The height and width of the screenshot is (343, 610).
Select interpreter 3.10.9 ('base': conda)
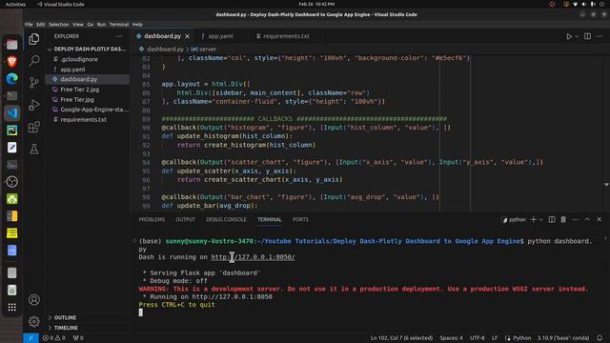click(x=563, y=338)
